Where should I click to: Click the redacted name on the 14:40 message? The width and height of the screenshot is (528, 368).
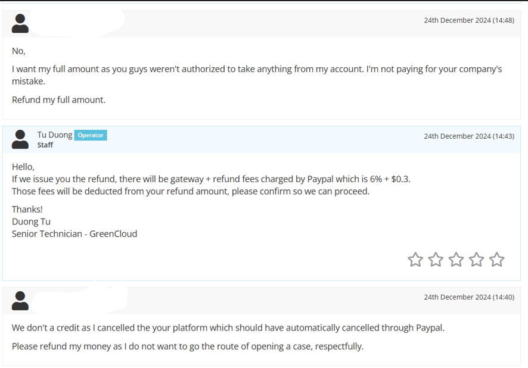click(x=81, y=299)
